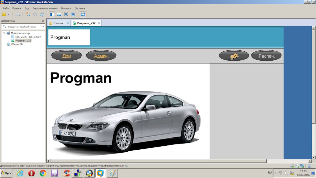
Task: Click the power plug tray icon
Action: (x=280, y=173)
